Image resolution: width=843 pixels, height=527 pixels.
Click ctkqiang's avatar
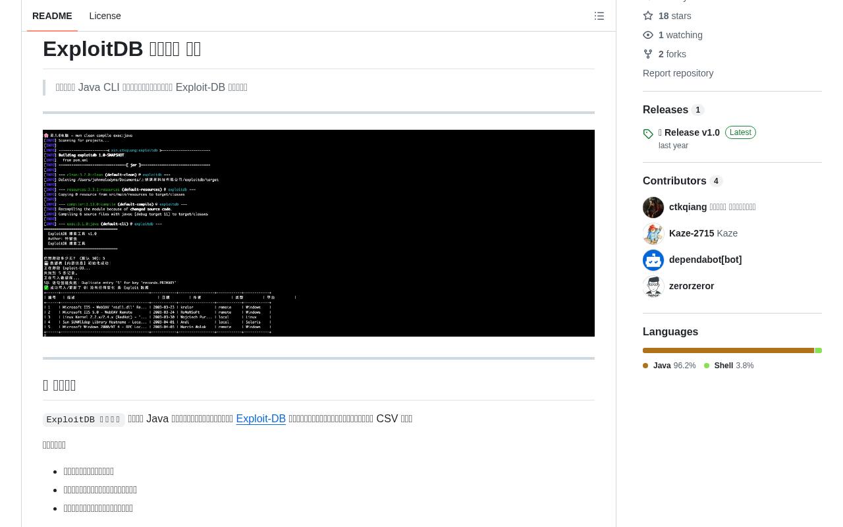tap(653, 208)
